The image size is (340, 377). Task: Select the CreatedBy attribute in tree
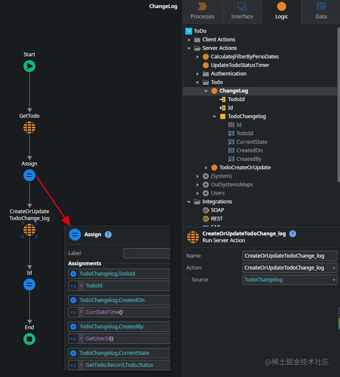(x=249, y=159)
